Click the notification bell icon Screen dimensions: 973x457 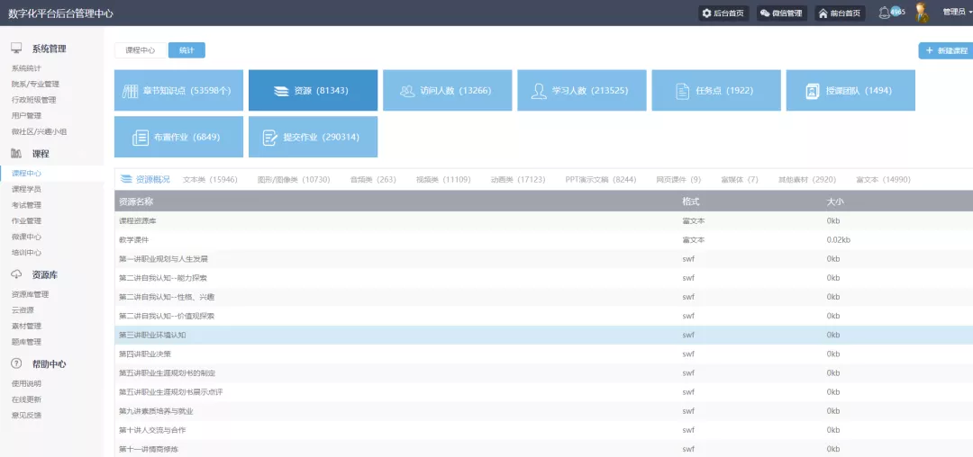coord(884,13)
